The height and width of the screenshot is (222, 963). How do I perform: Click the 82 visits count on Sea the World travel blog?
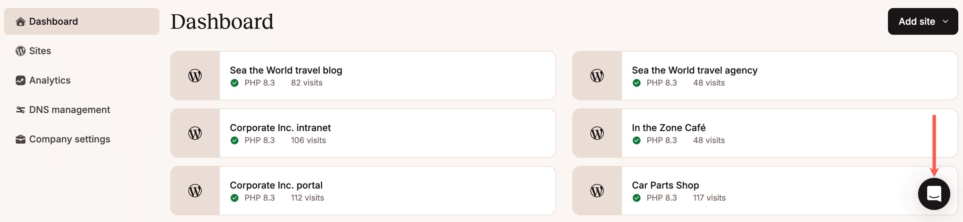[x=307, y=83]
